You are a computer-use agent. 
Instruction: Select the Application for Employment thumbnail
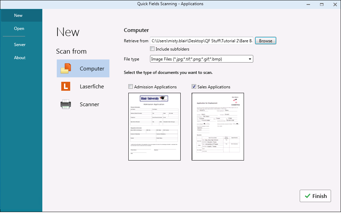click(x=217, y=126)
